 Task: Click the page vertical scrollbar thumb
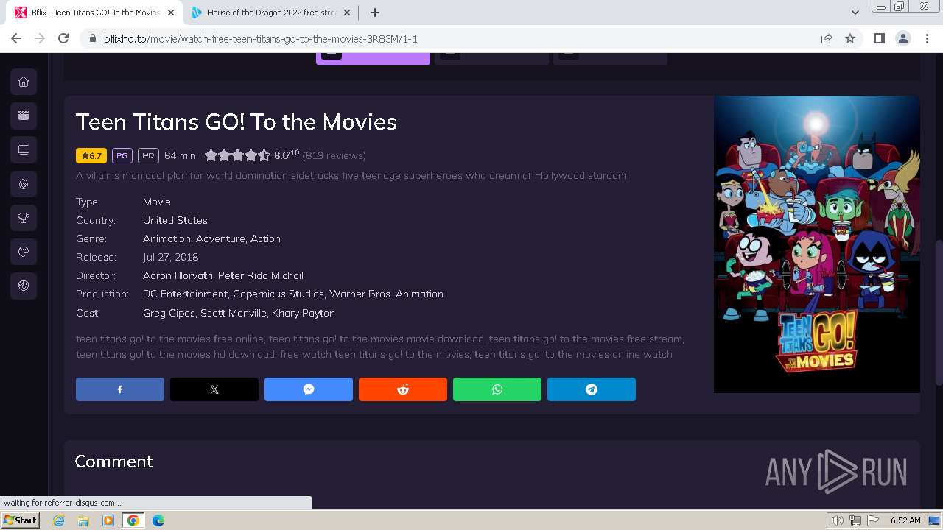(x=938, y=311)
